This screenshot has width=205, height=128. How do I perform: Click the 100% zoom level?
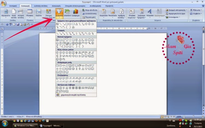tap(179, 117)
